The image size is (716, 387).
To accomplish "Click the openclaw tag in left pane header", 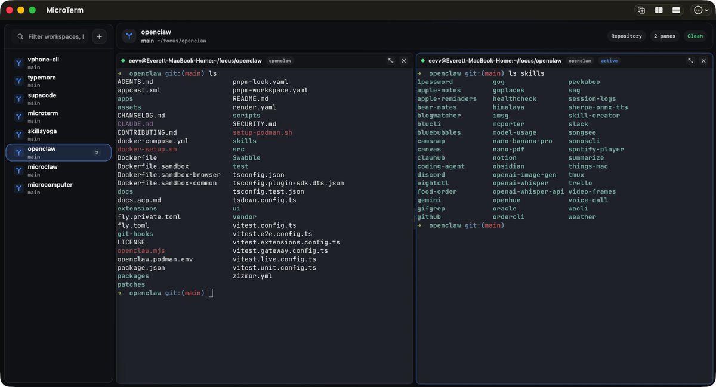I will (280, 61).
